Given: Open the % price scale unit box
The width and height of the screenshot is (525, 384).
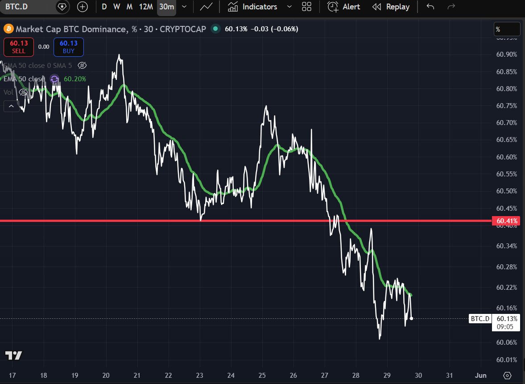Looking at the screenshot, I should click(x=507, y=29).
